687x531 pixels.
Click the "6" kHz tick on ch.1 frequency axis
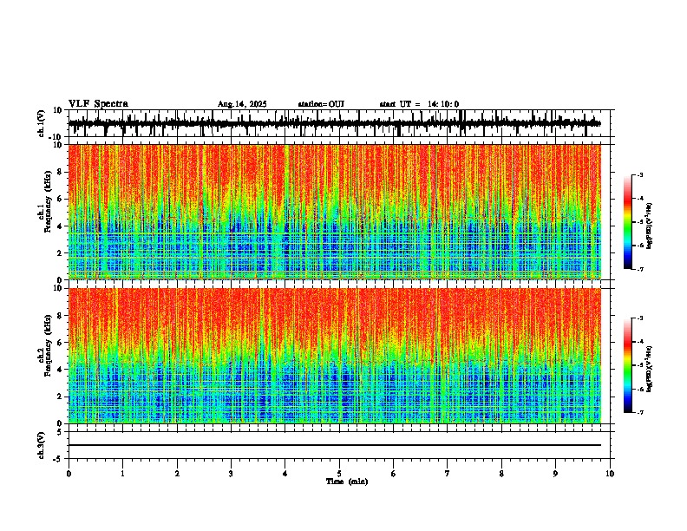(61, 200)
